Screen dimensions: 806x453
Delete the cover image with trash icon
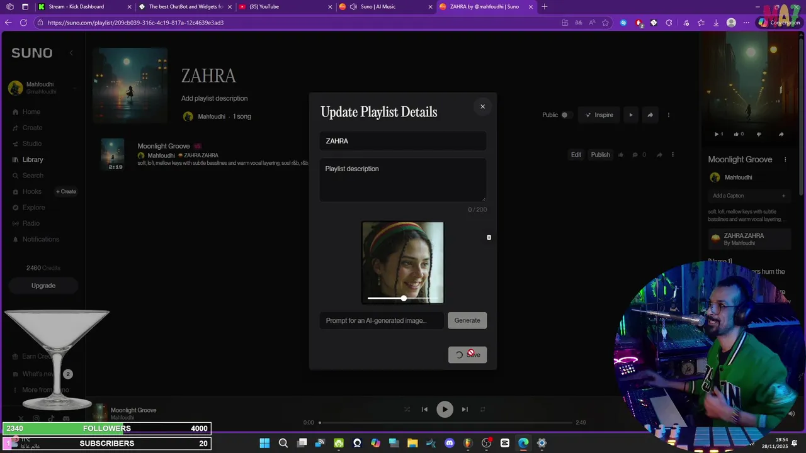489,237
